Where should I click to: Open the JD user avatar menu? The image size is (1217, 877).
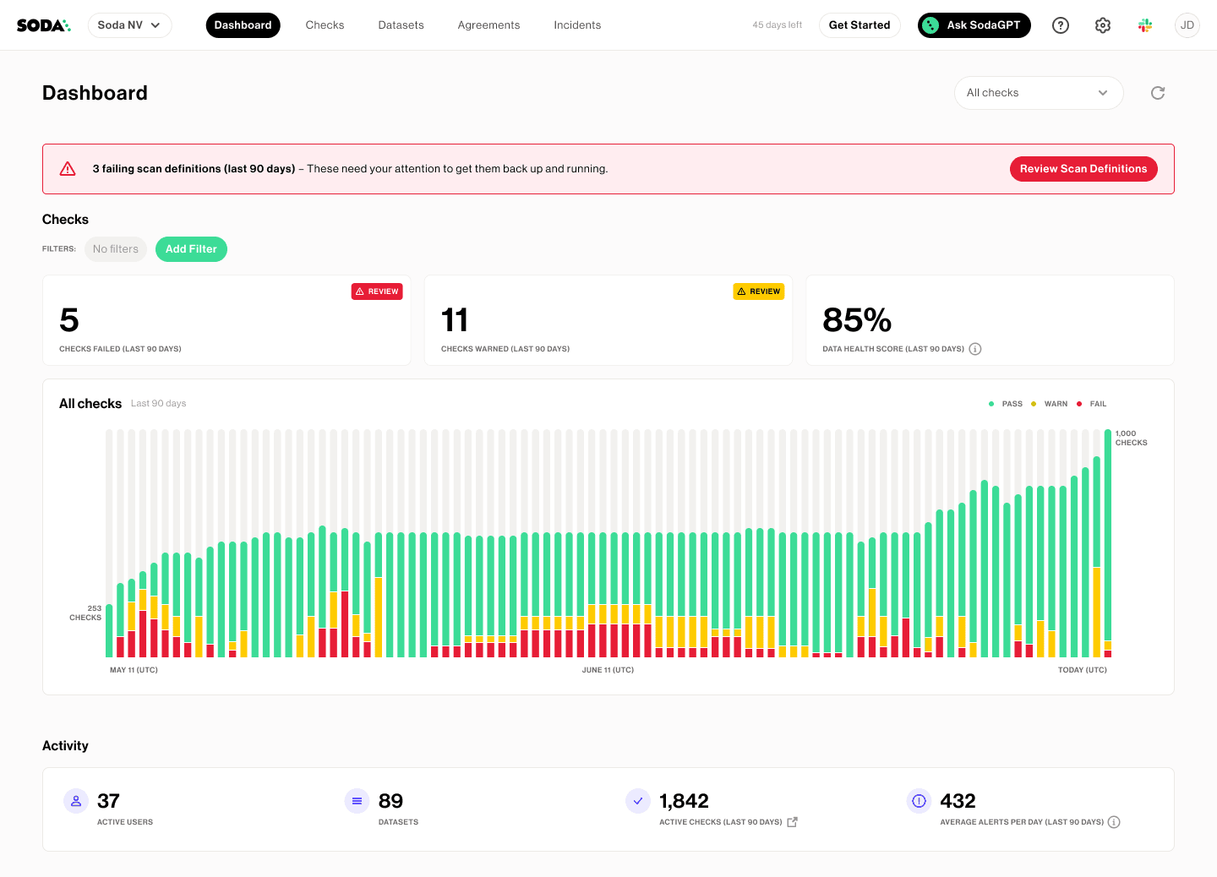pos(1187,25)
